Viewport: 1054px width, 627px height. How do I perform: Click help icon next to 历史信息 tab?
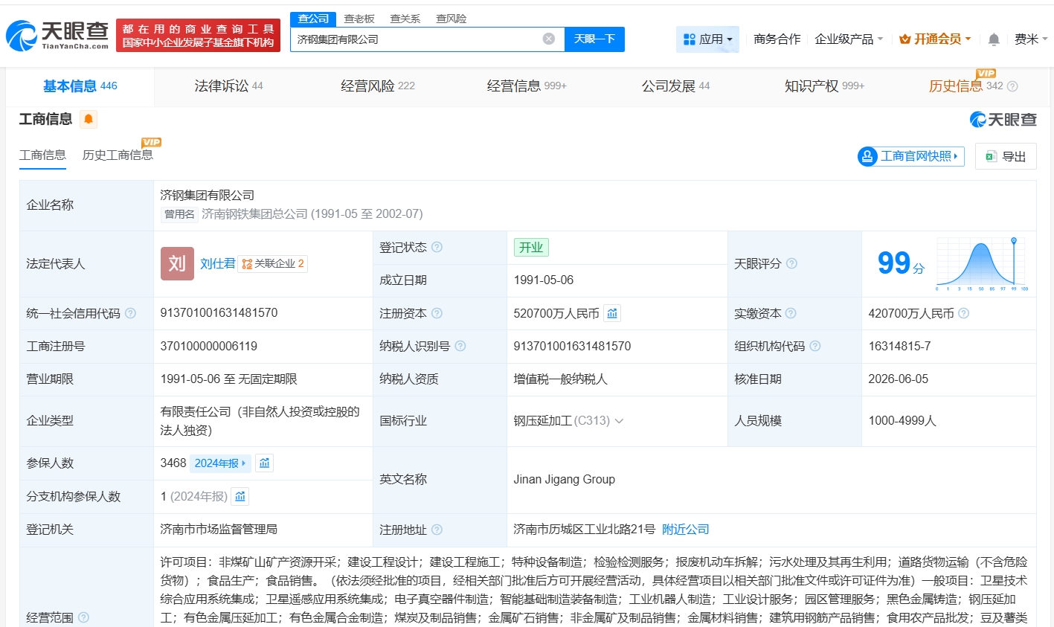pos(1012,86)
